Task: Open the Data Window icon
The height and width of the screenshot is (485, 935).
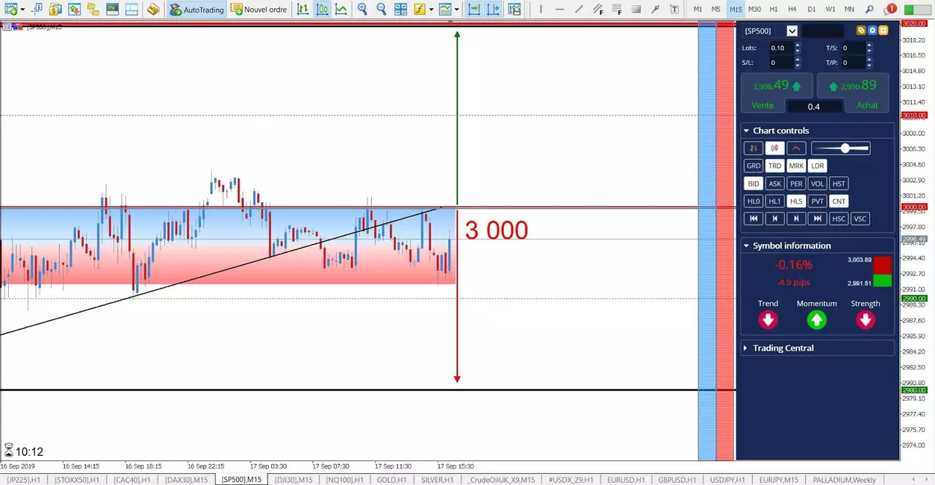Action: [75, 9]
